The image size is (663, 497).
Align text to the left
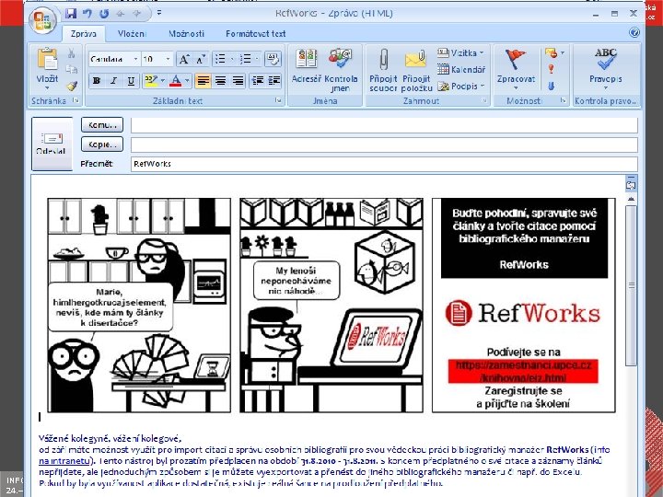point(203,81)
